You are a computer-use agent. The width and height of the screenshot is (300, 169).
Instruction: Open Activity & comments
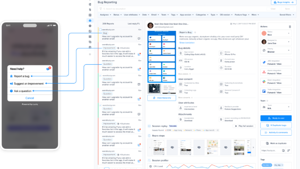[x=276, y=132]
